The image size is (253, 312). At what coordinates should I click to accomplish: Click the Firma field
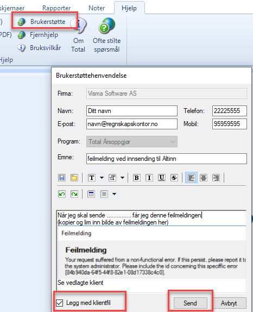[167, 93]
